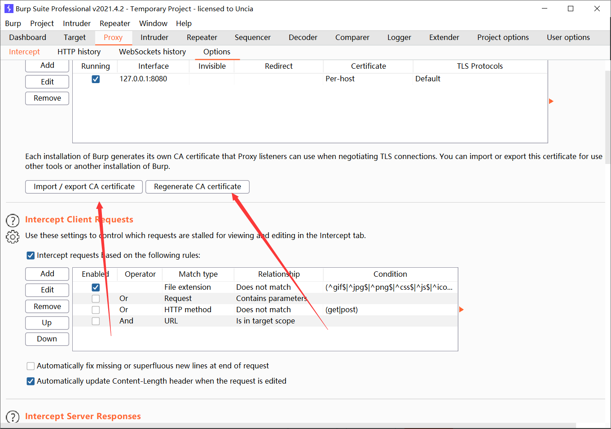This screenshot has height=429, width=611.
Task: Open the Comparer tab
Action: [352, 37]
